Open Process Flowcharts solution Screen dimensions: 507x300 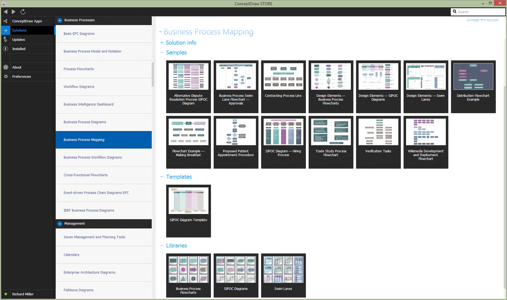(x=104, y=69)
